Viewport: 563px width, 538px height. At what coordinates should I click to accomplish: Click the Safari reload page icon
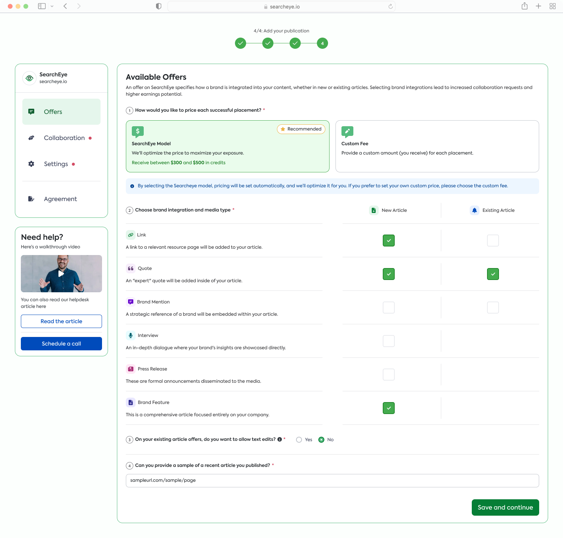pos(390,6)
